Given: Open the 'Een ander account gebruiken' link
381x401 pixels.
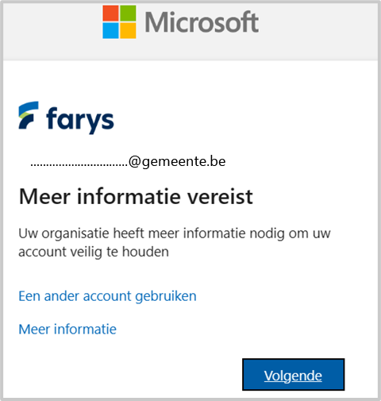Looking at the screenshot, I should pos(107,296).
